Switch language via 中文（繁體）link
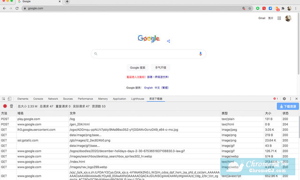Screen dimensions: 300x180 pyautogui.click(x=162, y=88)
